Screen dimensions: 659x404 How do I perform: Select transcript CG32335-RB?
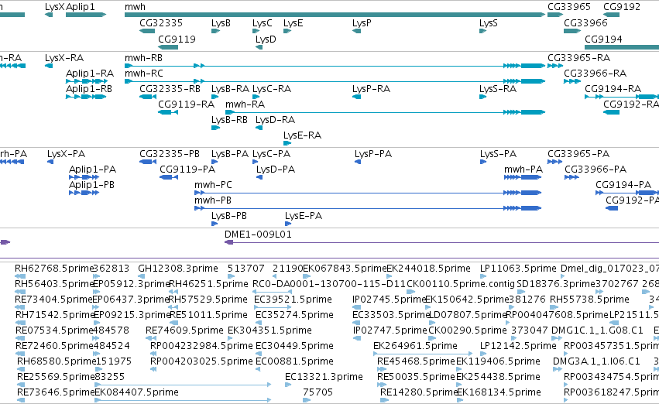[148, 97]
